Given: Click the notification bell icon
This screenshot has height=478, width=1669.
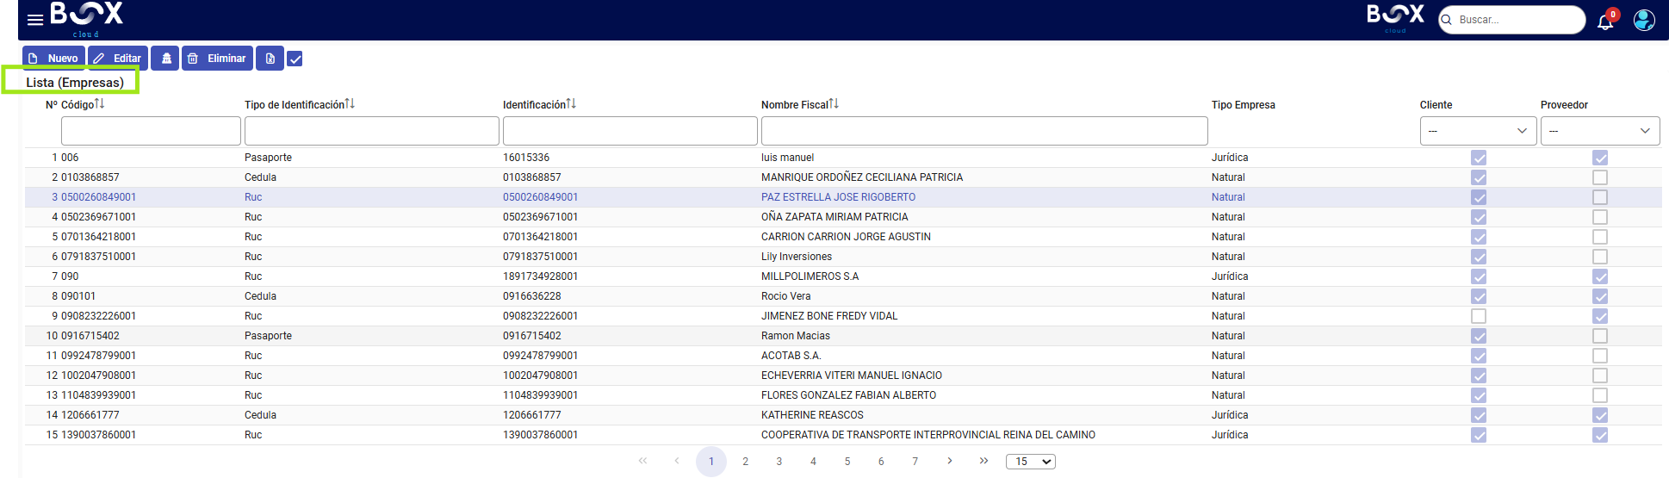Looking at the screenshot, I should click(x=1605, y=22).
